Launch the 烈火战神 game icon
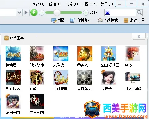Image resolution: width=149 pixels, height=119 pixels. click(37, 54)
